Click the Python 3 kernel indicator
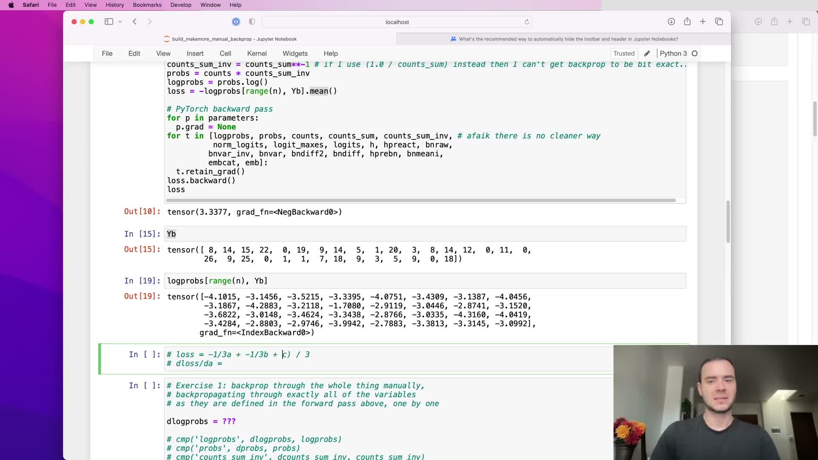 click(x=673, y=53)
